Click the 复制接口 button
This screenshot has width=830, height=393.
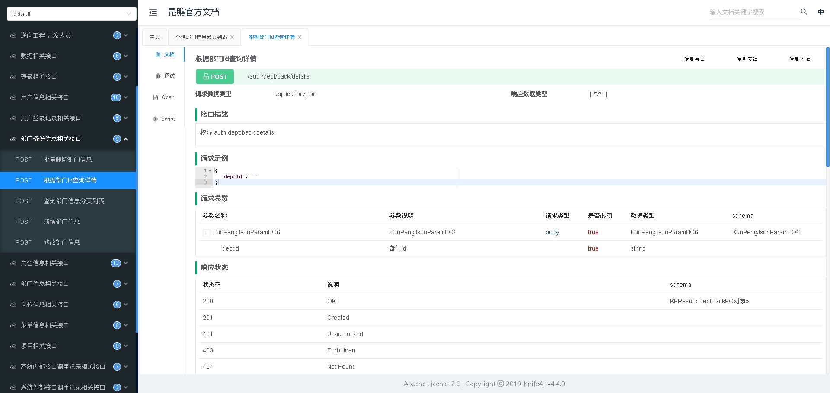tap(694, 59)
